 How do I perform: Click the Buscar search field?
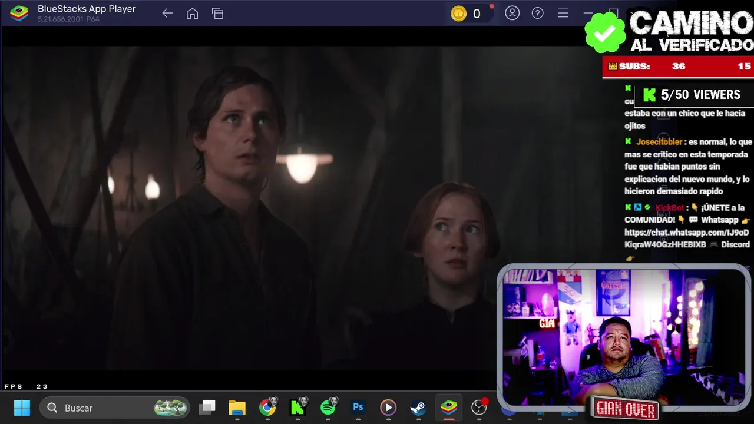click(115, 408)
